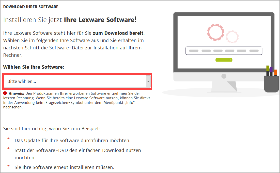Click the orange marker in the pen cup

pyautogui.click(x=275, y=73)
